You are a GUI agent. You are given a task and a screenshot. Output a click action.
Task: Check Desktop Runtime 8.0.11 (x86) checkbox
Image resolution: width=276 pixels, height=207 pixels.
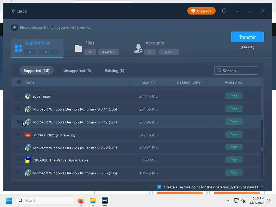[19, 109]
